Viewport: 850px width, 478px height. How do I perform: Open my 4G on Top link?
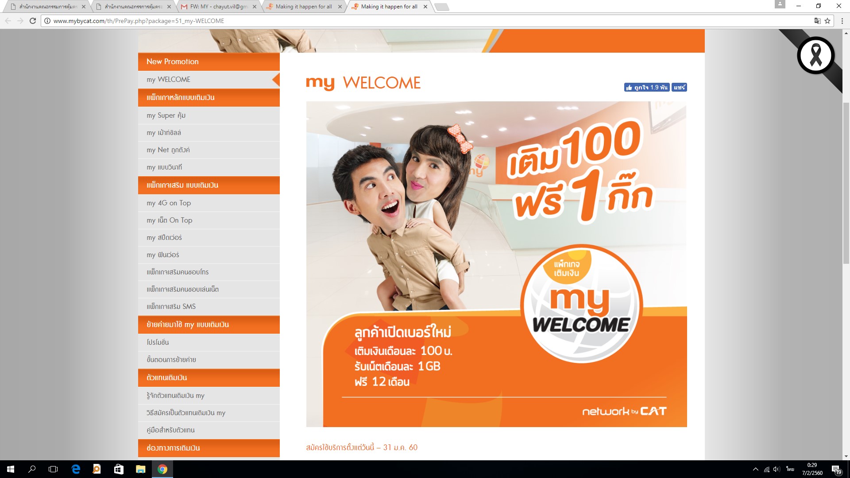[169, 203]
